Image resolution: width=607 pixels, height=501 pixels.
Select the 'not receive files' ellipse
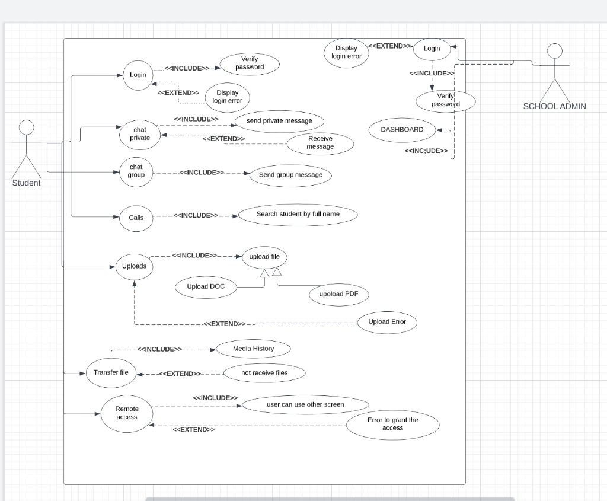click(264, 374)
